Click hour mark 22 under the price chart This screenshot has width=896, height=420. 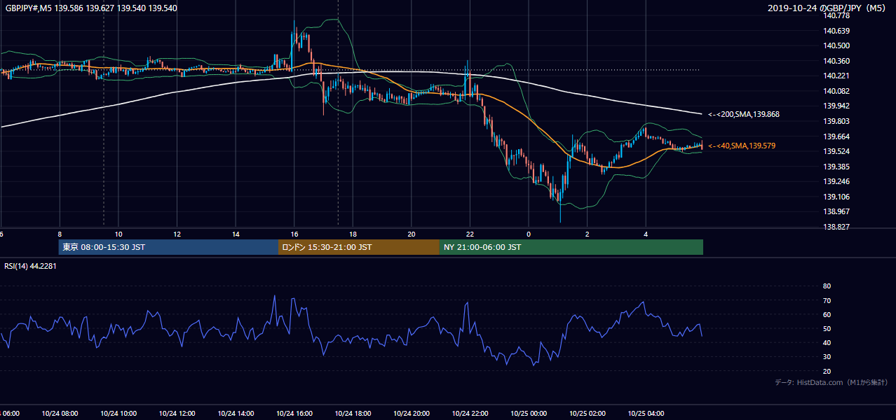click(470, 234)
